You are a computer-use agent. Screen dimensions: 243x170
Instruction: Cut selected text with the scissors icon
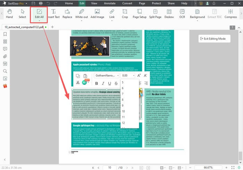pyautogui.click(x=78, y=83)
